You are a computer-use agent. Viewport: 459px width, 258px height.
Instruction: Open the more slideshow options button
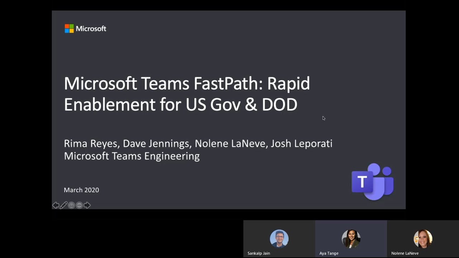79,205
